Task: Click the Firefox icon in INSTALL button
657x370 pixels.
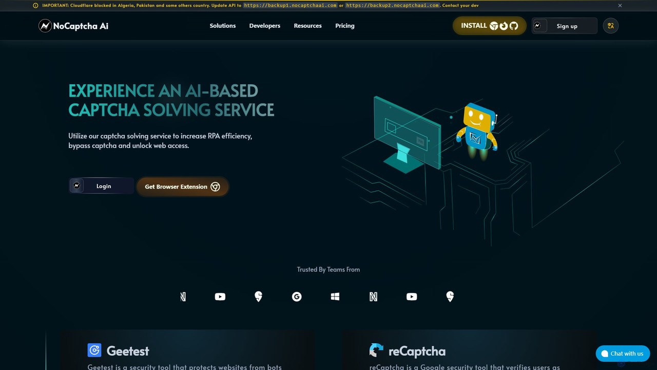Action: click(x=504, y=26)
